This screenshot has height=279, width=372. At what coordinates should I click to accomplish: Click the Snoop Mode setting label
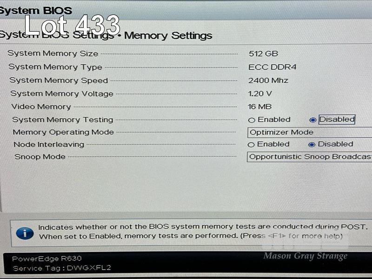click(x=40, y=157)
